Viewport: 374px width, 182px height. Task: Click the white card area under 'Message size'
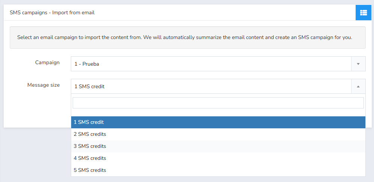point(37,107)
